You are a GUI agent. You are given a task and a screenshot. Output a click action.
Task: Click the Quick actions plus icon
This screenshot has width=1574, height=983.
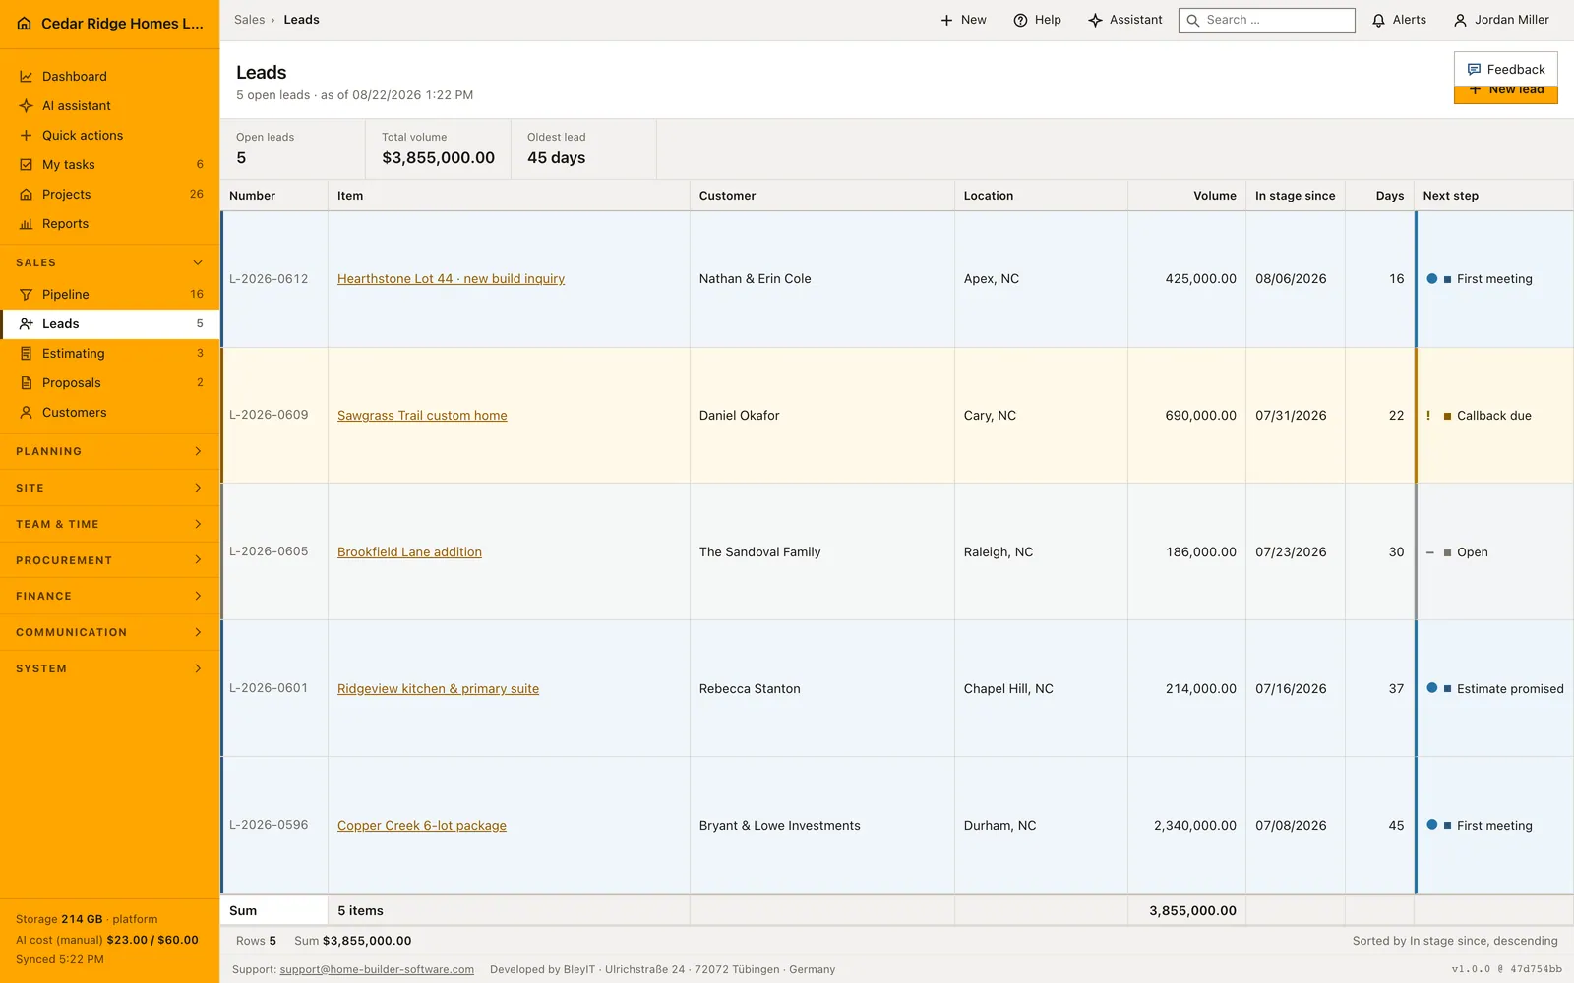click(27, 136)
